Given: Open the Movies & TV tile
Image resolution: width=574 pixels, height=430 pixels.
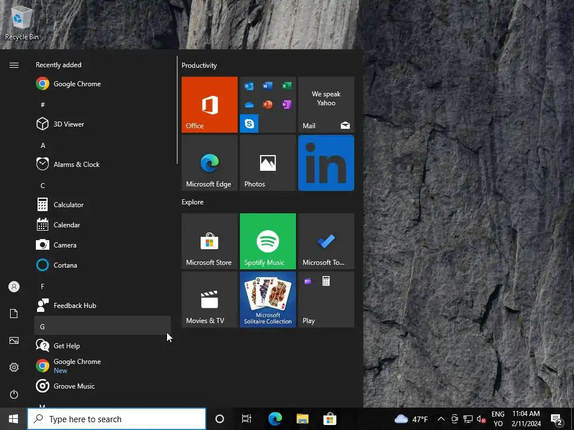Looking at the screenshot, I should click(210, 300).
